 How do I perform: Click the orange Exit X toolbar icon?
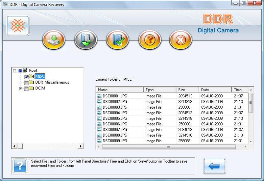pyautogui.click(x=181, y=40)
